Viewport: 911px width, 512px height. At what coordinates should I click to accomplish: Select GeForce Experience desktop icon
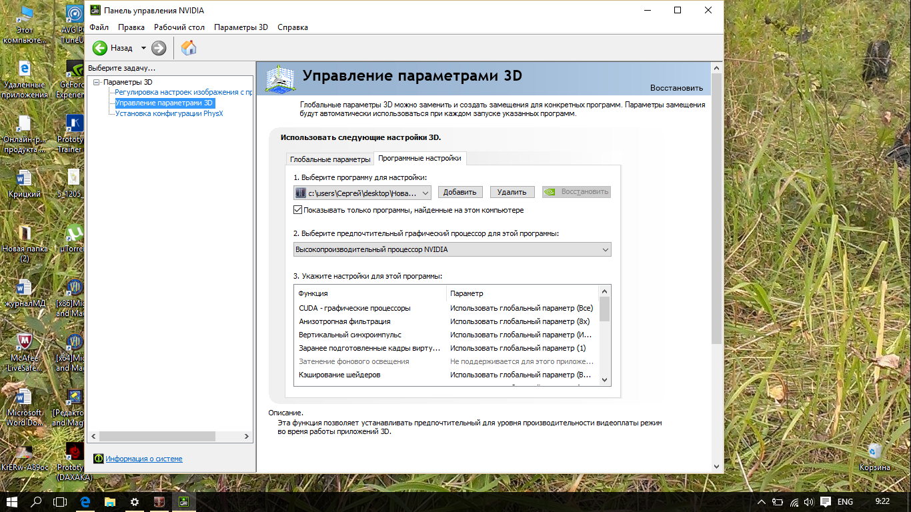click(x=75, y=80)
